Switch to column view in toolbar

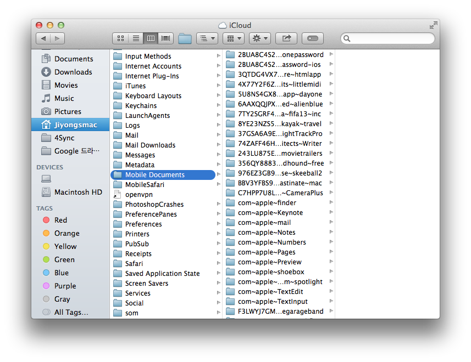pos(151,38)
